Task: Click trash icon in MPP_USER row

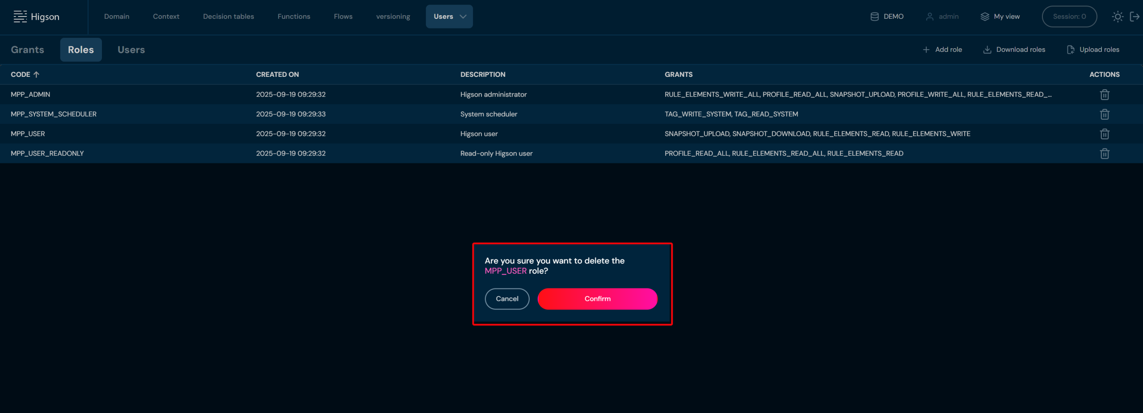Action: pos(1104,134)
